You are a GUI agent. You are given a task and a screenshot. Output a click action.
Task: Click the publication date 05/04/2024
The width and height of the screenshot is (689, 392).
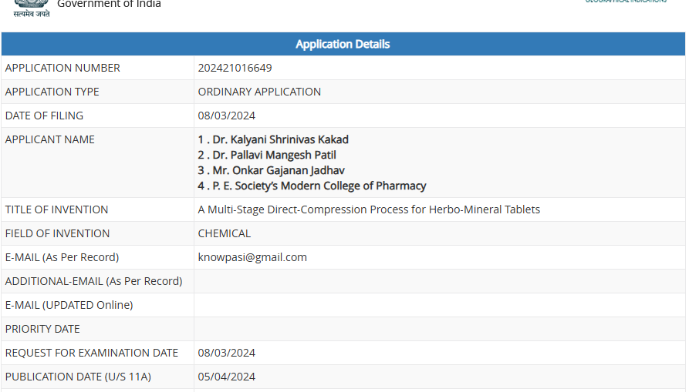226,377
